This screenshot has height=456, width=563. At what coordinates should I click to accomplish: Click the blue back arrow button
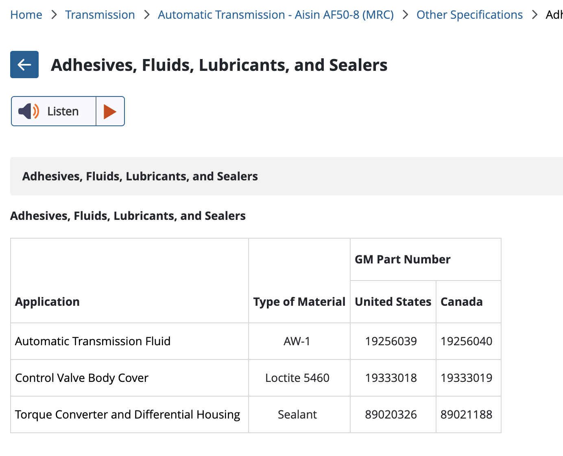(x=24, y=64)
